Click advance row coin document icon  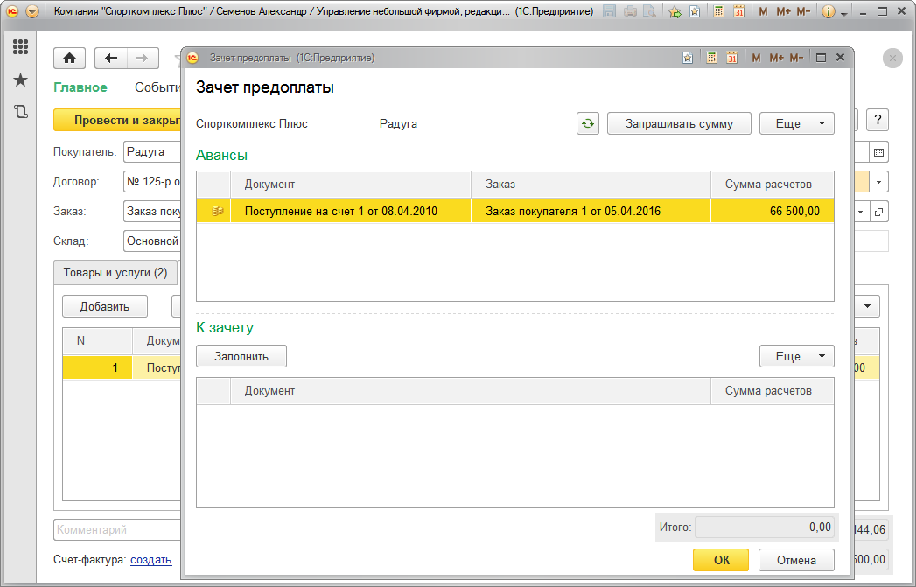click(x=217, y=211)
